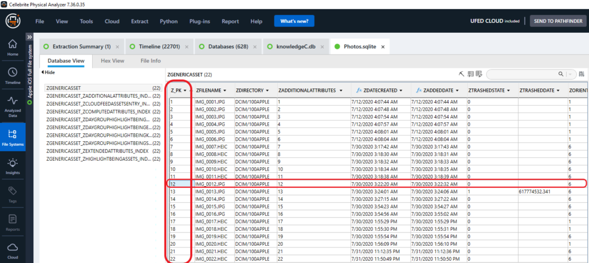Click the What's new? button
Screen dimensions: 589x263
click(294, 21)
